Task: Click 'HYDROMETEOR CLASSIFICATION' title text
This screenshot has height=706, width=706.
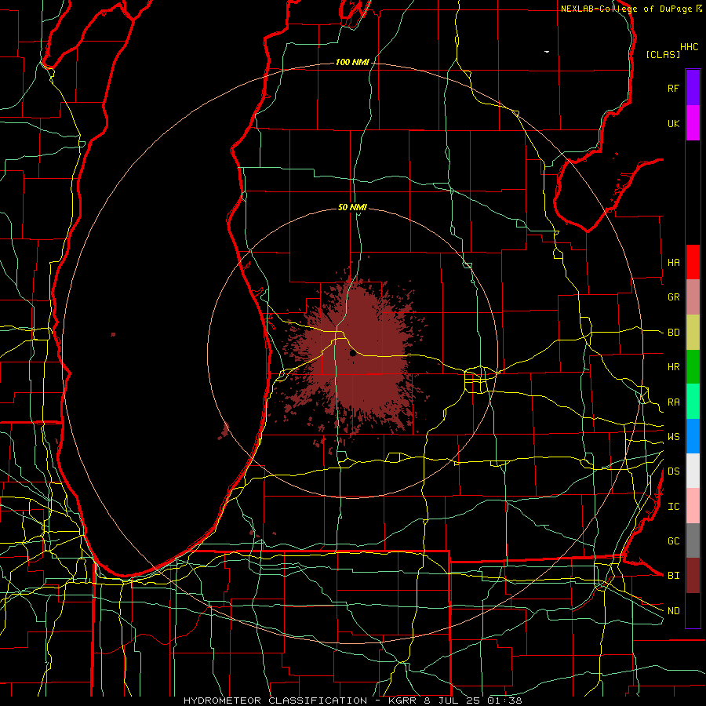Action: pyautogui.click(x=275, y=701)
